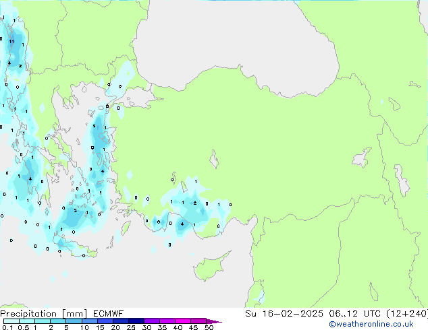Viewport: 428px width, 330px height.
Task: Click the 10–15 mm legend swatch
Action: 90,321
